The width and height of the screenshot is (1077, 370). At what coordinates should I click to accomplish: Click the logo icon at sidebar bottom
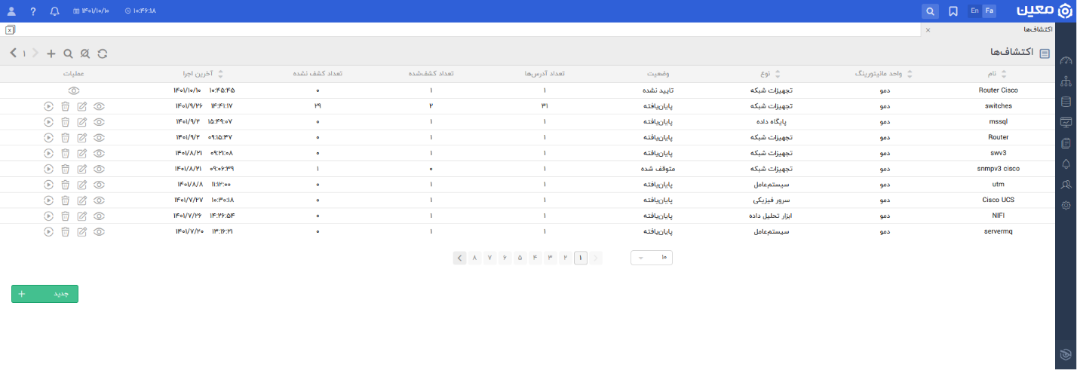pos(1066,355)
